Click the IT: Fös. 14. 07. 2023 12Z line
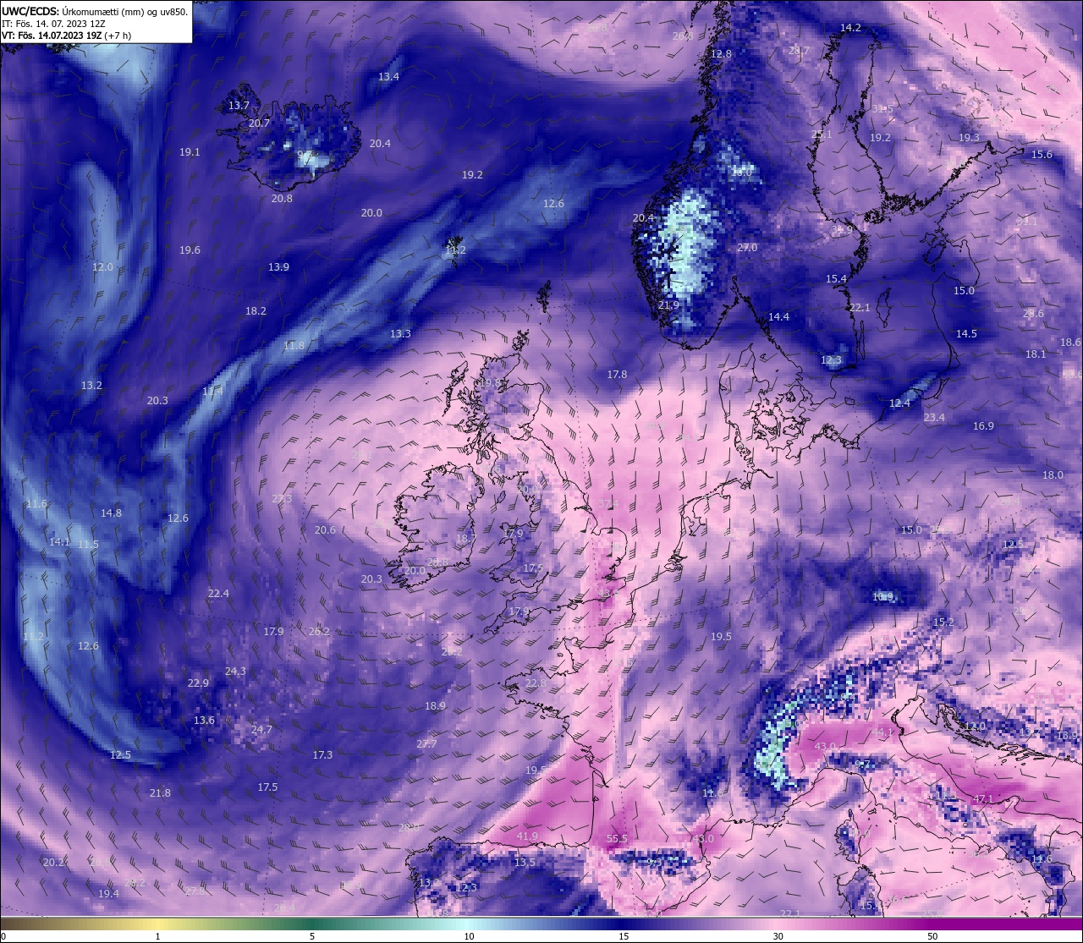 [53, 24]
